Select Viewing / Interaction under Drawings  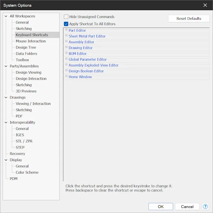(x=33, y=104)
